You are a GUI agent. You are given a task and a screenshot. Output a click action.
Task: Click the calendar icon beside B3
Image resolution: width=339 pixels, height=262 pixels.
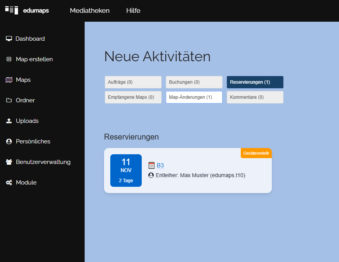[151, 165]
